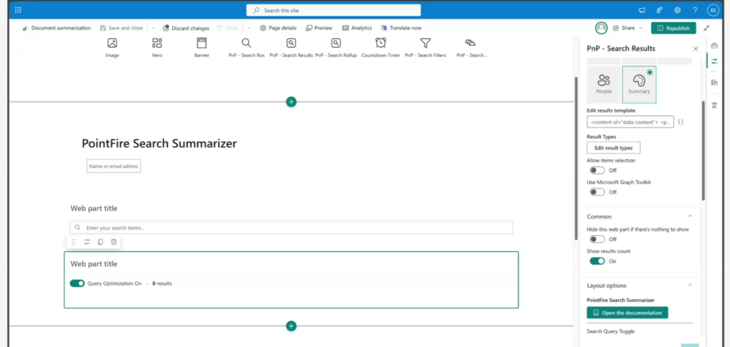Screen dimensions: 730x347
Task: Open settings gear in top bar
Action: pos(677,10)
